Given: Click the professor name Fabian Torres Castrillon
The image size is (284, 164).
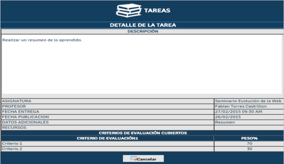Looking at the screenshot, I should click(x=241, y=106).
